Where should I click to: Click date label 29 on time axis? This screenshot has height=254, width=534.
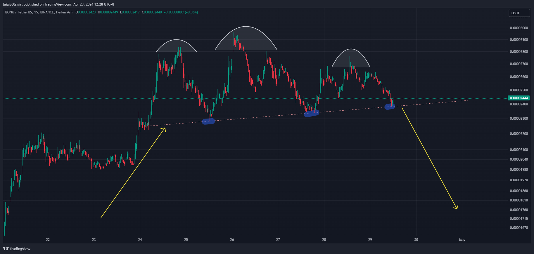click(x=370, y=240)
